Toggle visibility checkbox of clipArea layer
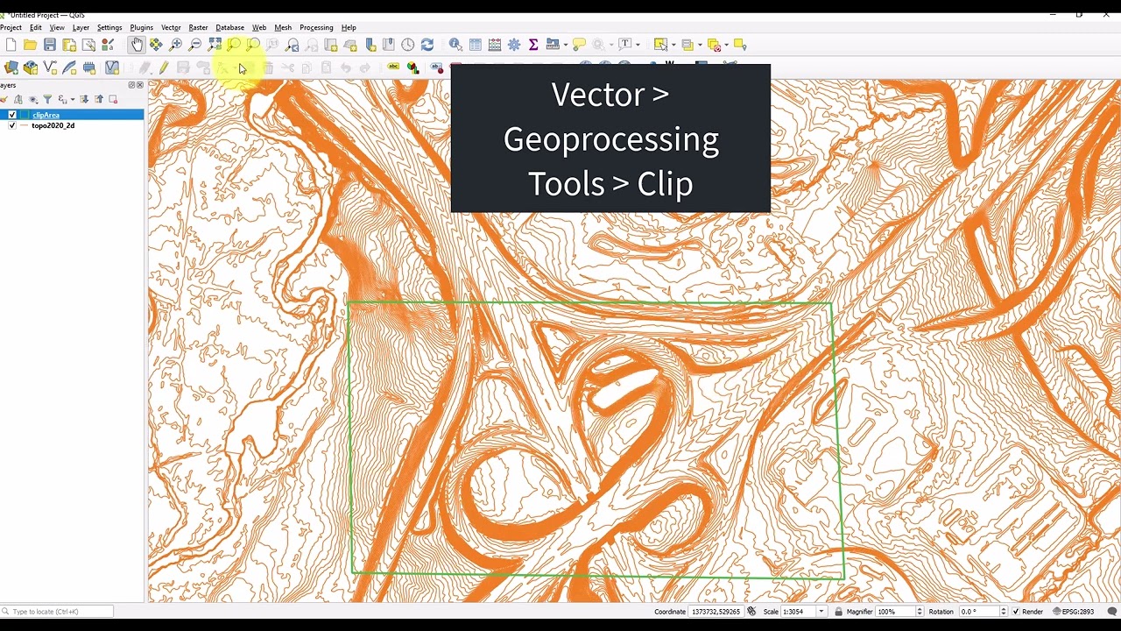1121x631 pixels. [12, 115]
